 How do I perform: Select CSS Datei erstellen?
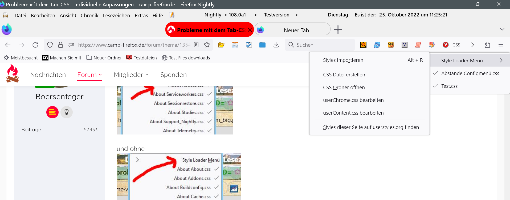[369, 75]
